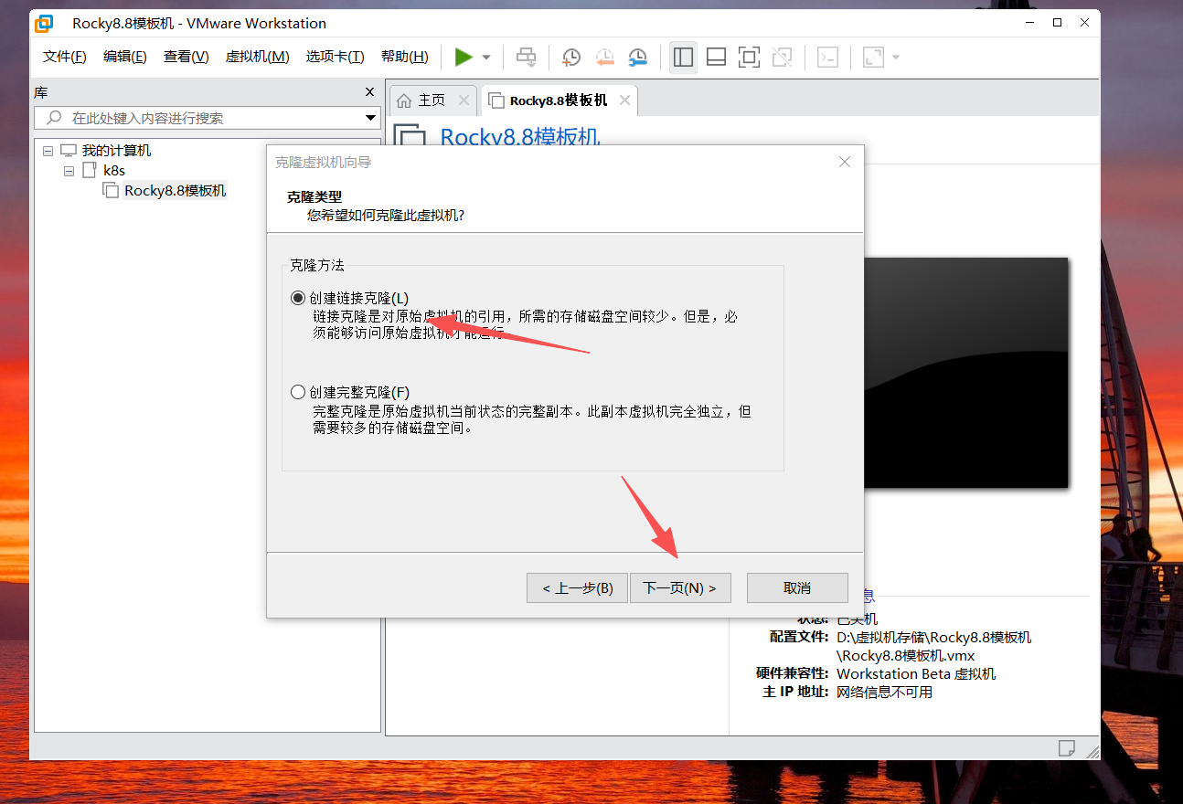
Task: Revert the virtual machine to its snapshot
Action: point(604,57)
